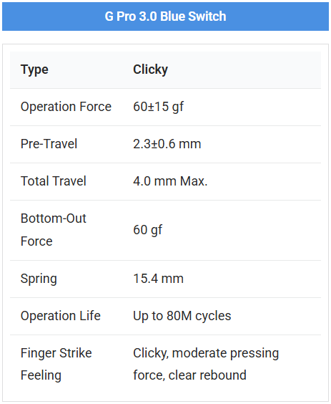The width and height of the screenshot is (331, 404).
Task: Click the Up to 80M cycles value
Action: tap(182, 316)
